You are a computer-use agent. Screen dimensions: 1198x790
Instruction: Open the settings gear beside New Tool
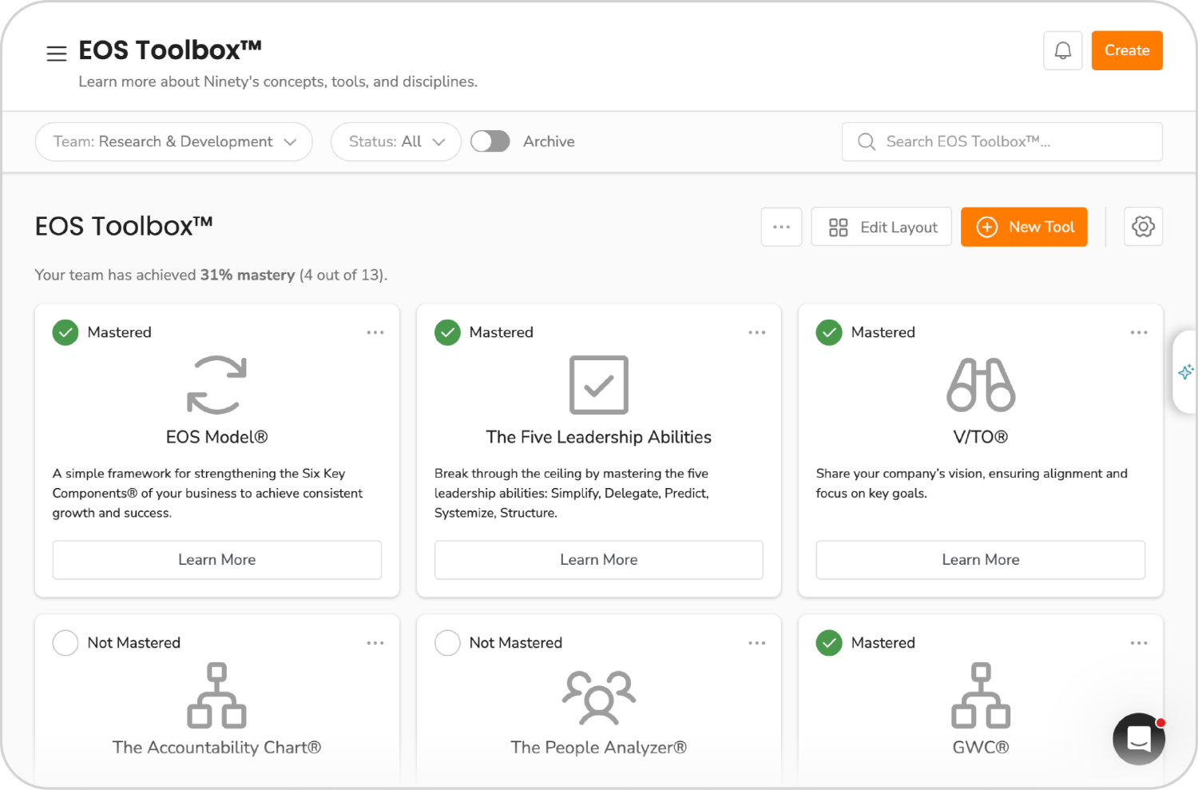1143,226
